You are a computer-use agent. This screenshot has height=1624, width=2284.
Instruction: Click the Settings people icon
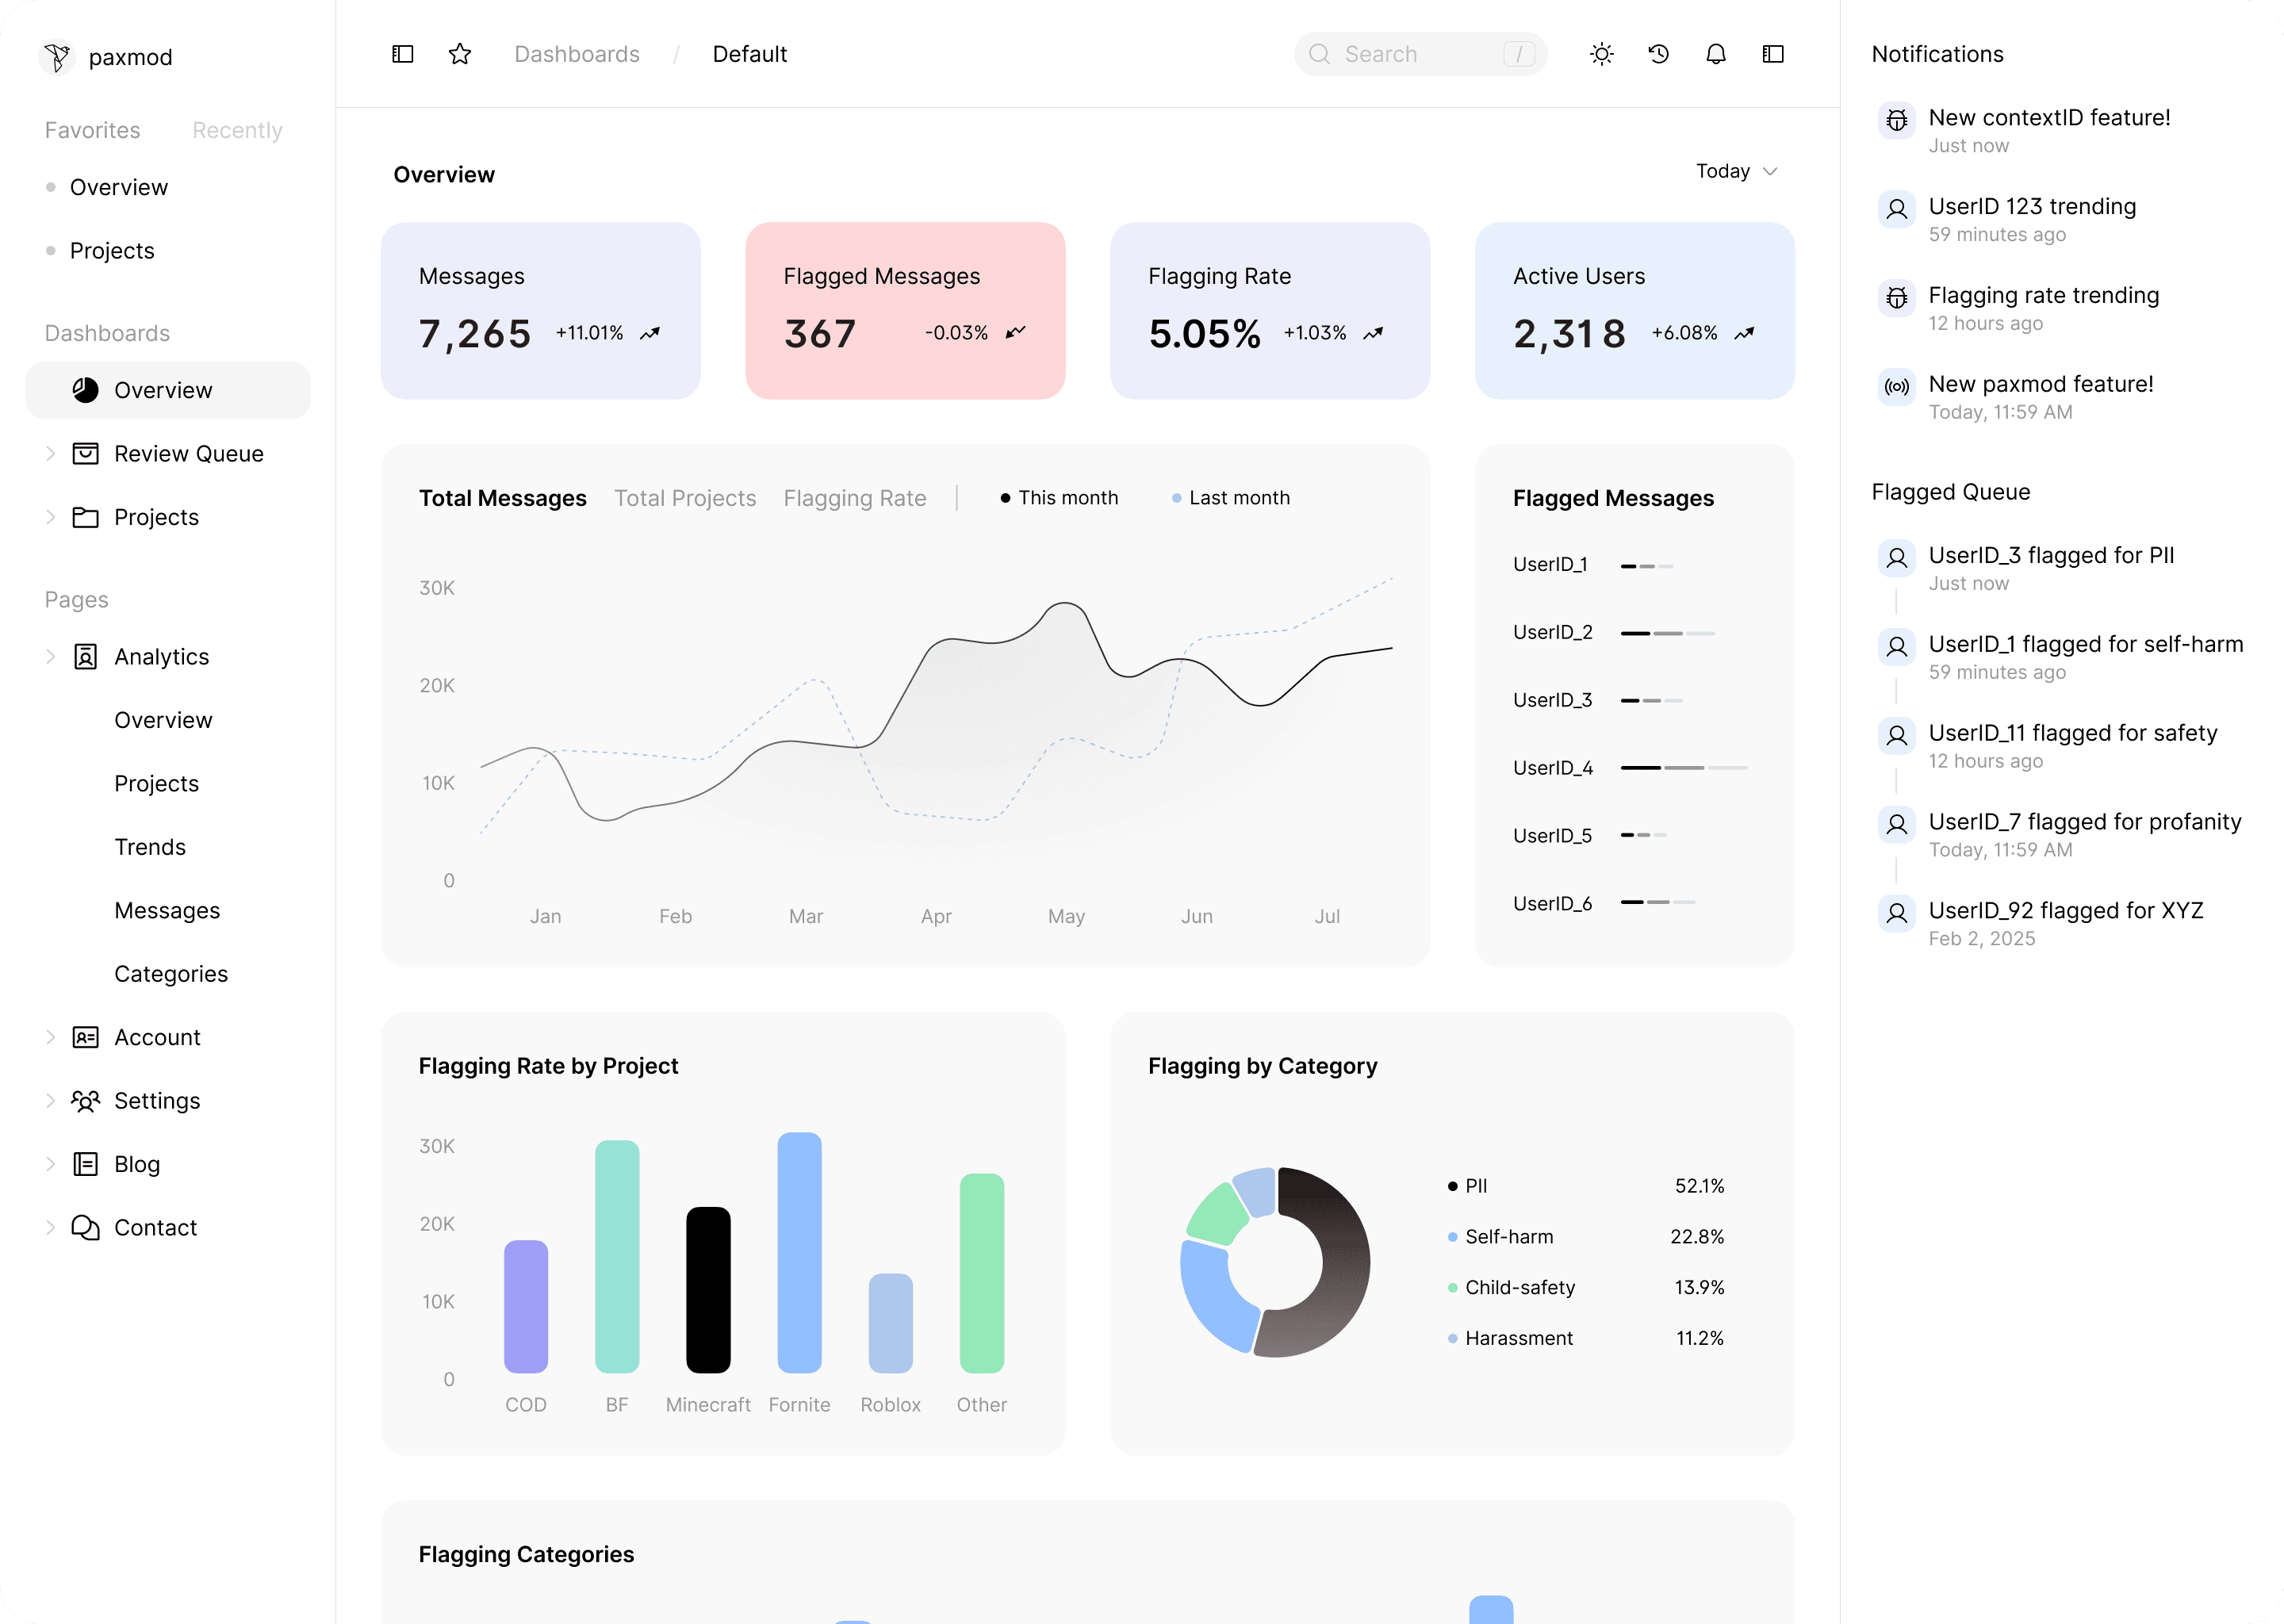(85, 1101)
